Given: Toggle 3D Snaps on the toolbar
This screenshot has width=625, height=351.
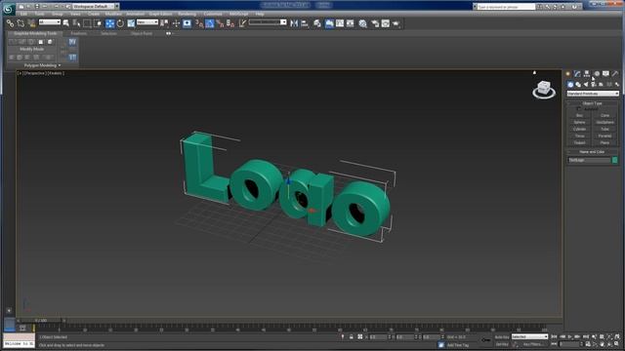Looking at the screenshot, I should [199, 23].
